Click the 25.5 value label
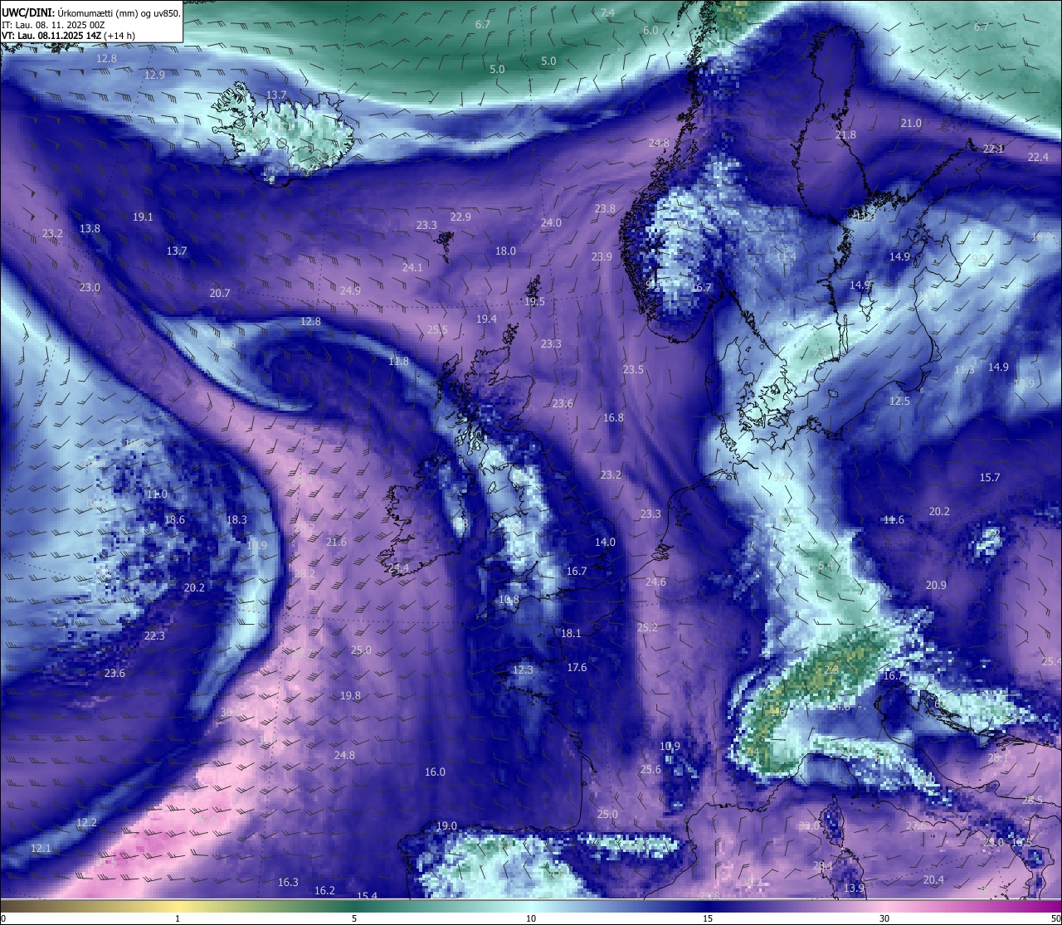The height and width of the screenshot is (925, 1062). click(437, 330)
